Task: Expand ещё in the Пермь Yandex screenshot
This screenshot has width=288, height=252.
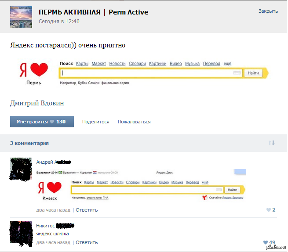Action: [227, 64]
